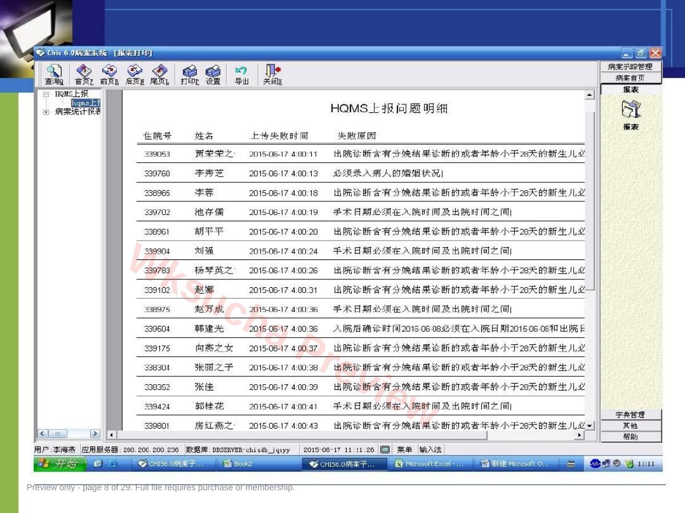Click the report title HQMS上报问题明细
This screenshot has width=685, height=513.
[x=389, y=108]
